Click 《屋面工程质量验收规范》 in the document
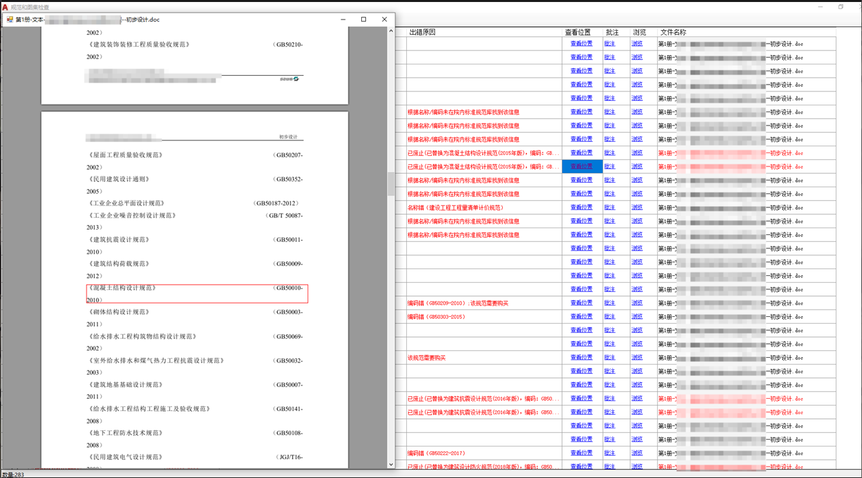This screenshot has width=862, height=478. (x=126, y=155)
